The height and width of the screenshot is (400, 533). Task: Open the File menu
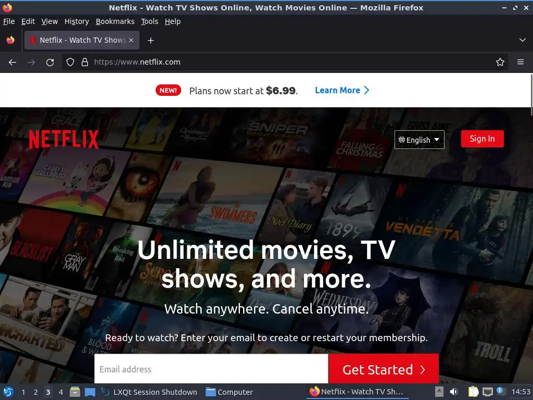pos(9,21)
